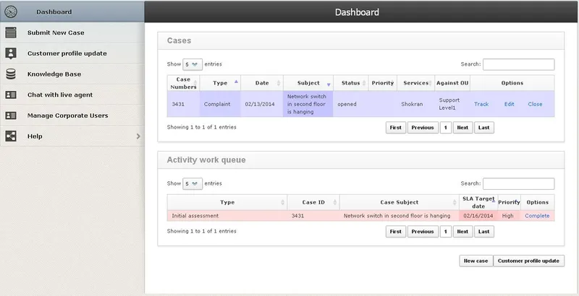Click the Manage Corporate Users icon
579x296 pixels.
11,116
